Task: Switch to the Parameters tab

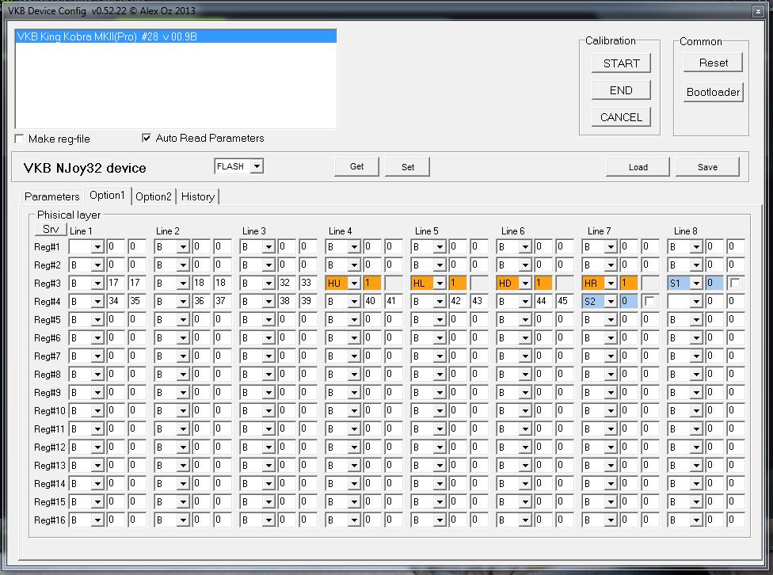Action: (51, 196)
